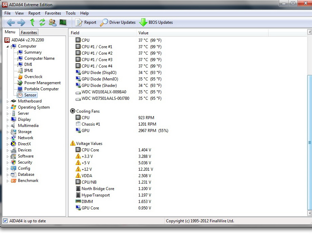Click the DirectX icon in the tree
This screenshot has width=312, height=242.
[x=14, y=144]
